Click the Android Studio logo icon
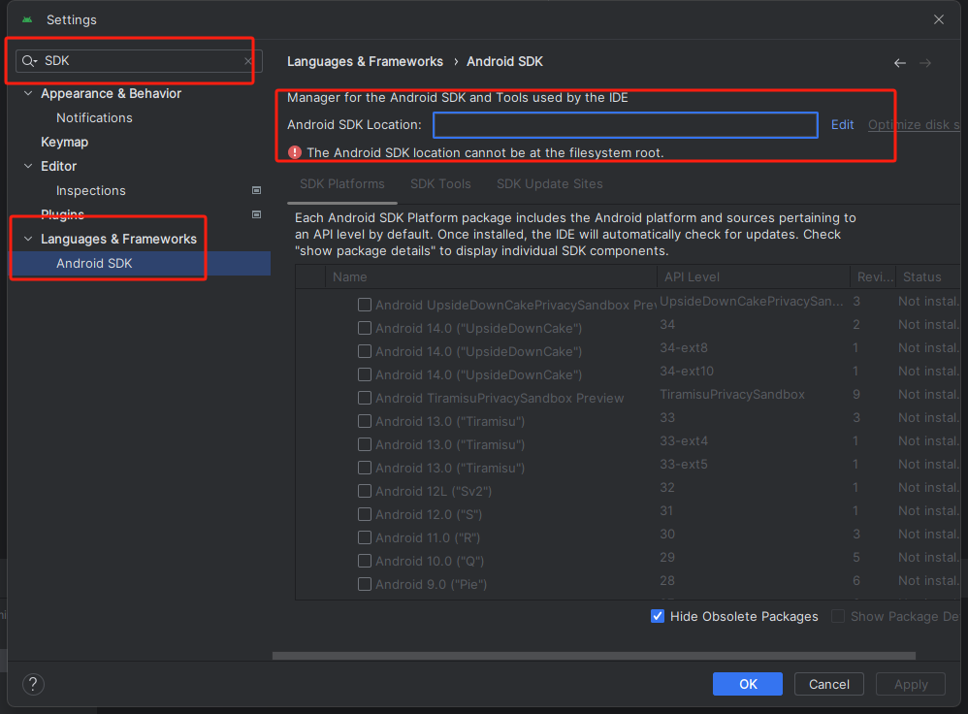968x714 pixels. (x=27, y=19)
